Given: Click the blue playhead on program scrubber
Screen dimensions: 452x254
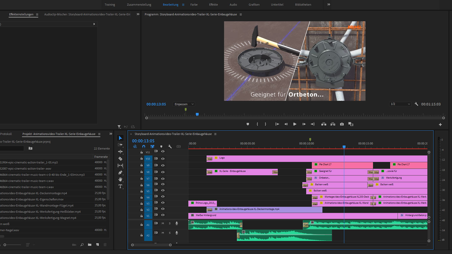Looking at the screenshot, I should (197, 114).
